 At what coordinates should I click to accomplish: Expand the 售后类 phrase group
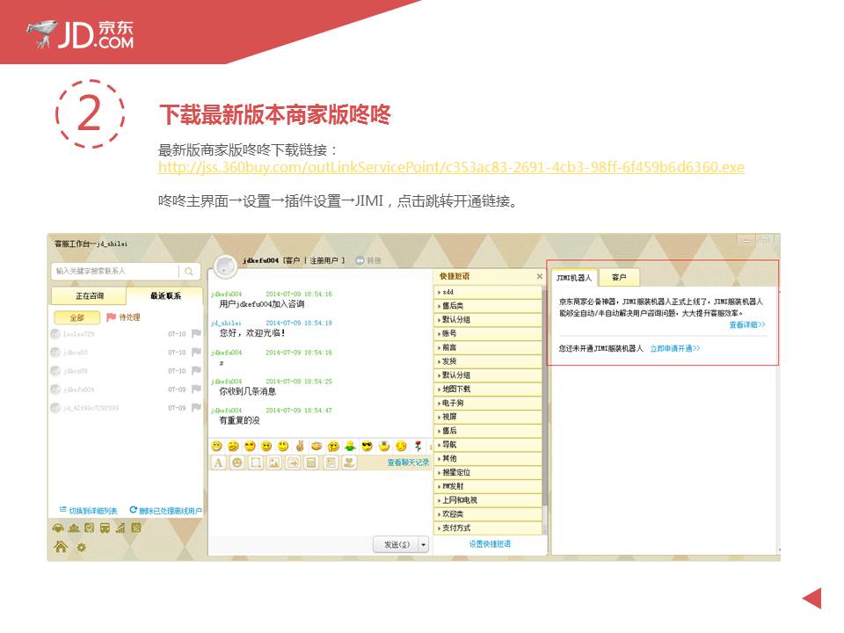[x=488, y=306]
